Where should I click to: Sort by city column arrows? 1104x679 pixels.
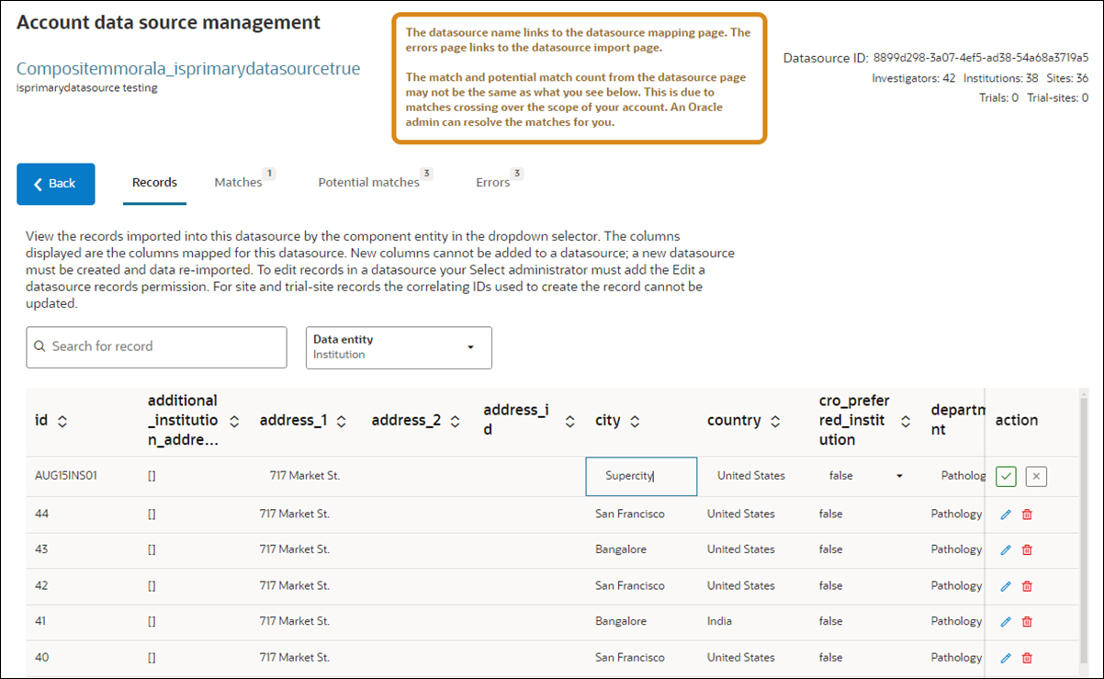pos(635,421)
